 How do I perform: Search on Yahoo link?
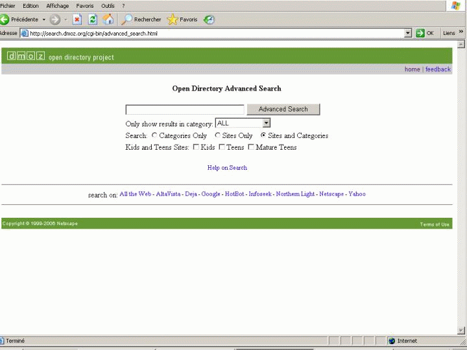coord(357,194)
